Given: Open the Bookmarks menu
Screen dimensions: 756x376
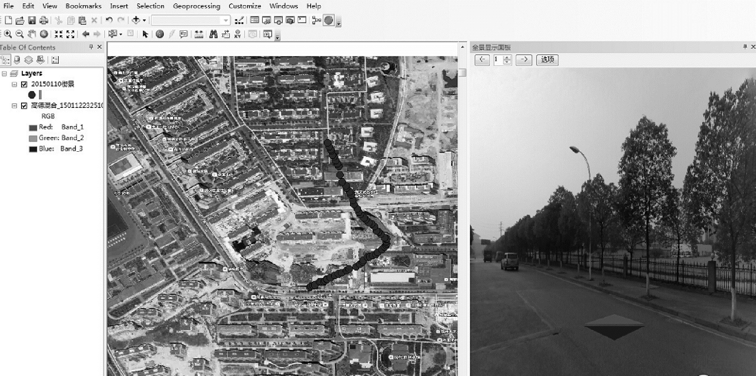Looking at the screenshot, I should [x=83, y=6].
